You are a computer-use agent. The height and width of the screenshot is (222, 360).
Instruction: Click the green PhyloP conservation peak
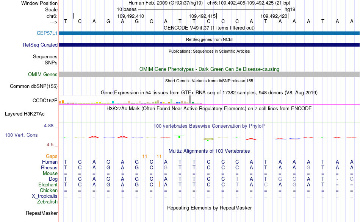tap(179, 137)
